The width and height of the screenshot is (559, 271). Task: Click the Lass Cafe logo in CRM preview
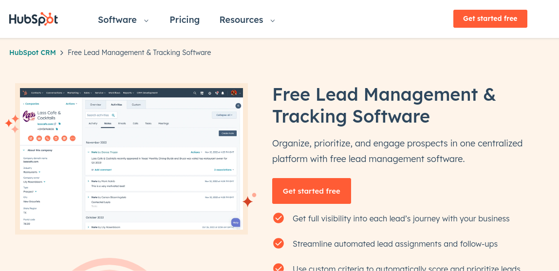[x=29, y=116]
